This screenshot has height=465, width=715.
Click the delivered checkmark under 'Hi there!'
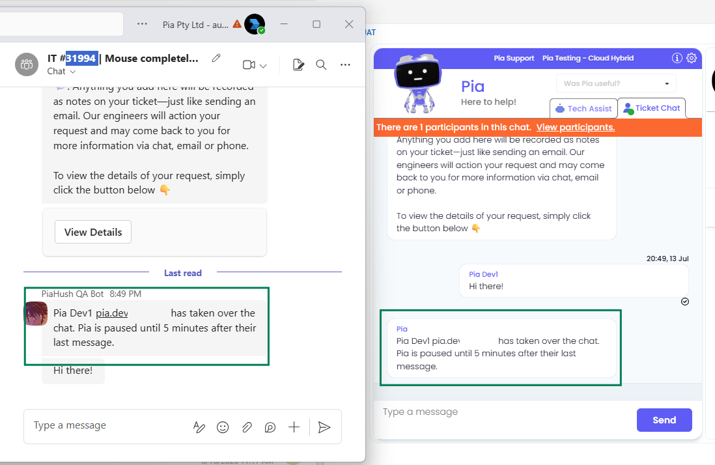pyautogui.click(x=685, y=302)
